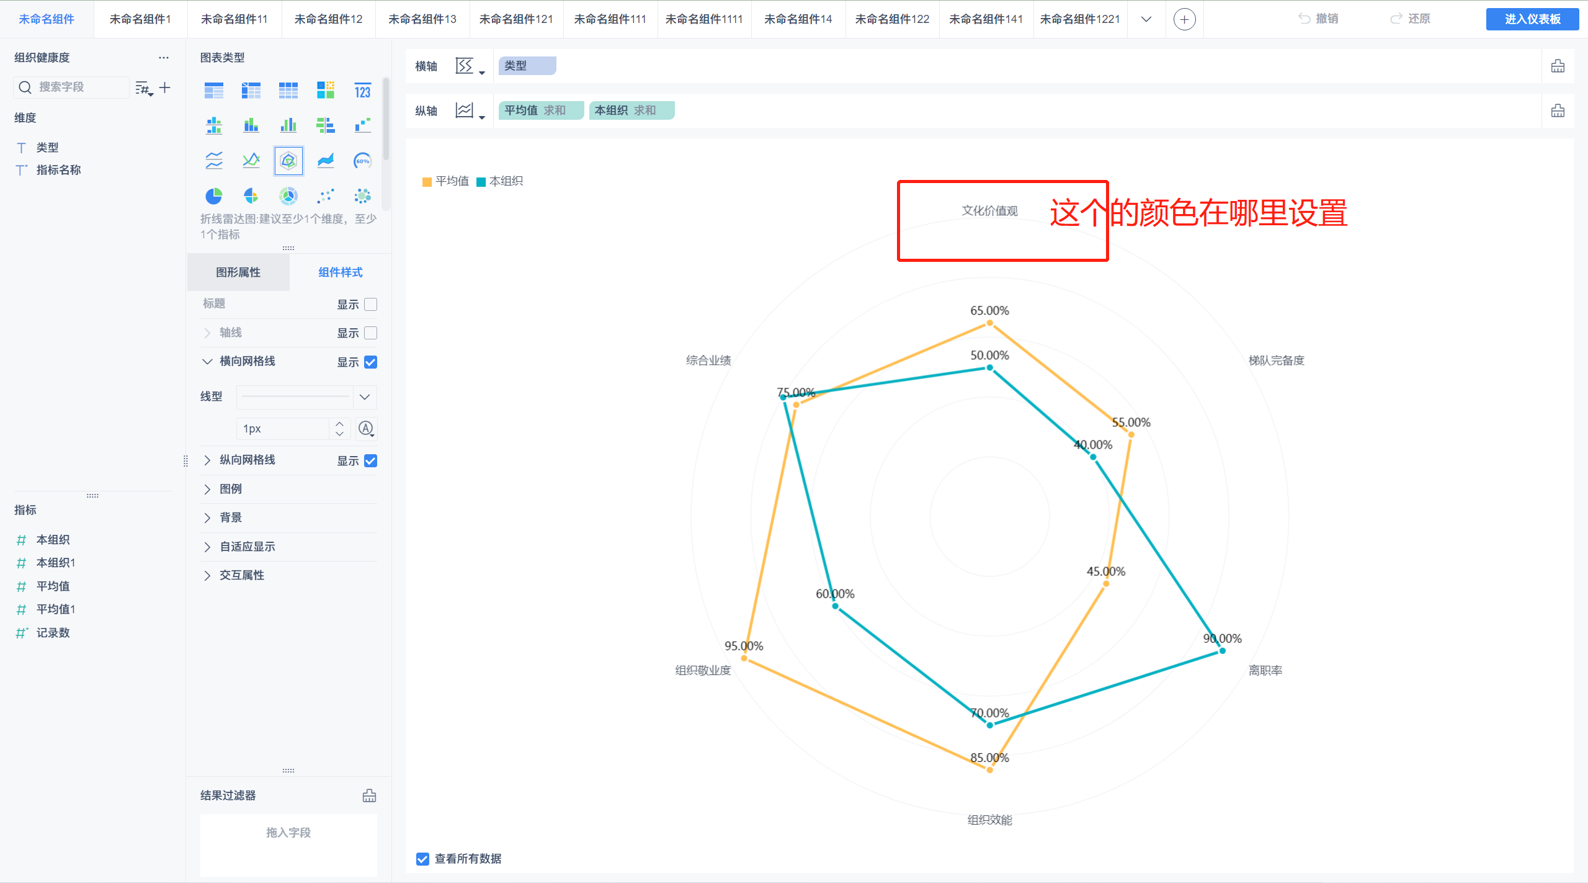Open the grid line color picker icon

click(367, 429)
